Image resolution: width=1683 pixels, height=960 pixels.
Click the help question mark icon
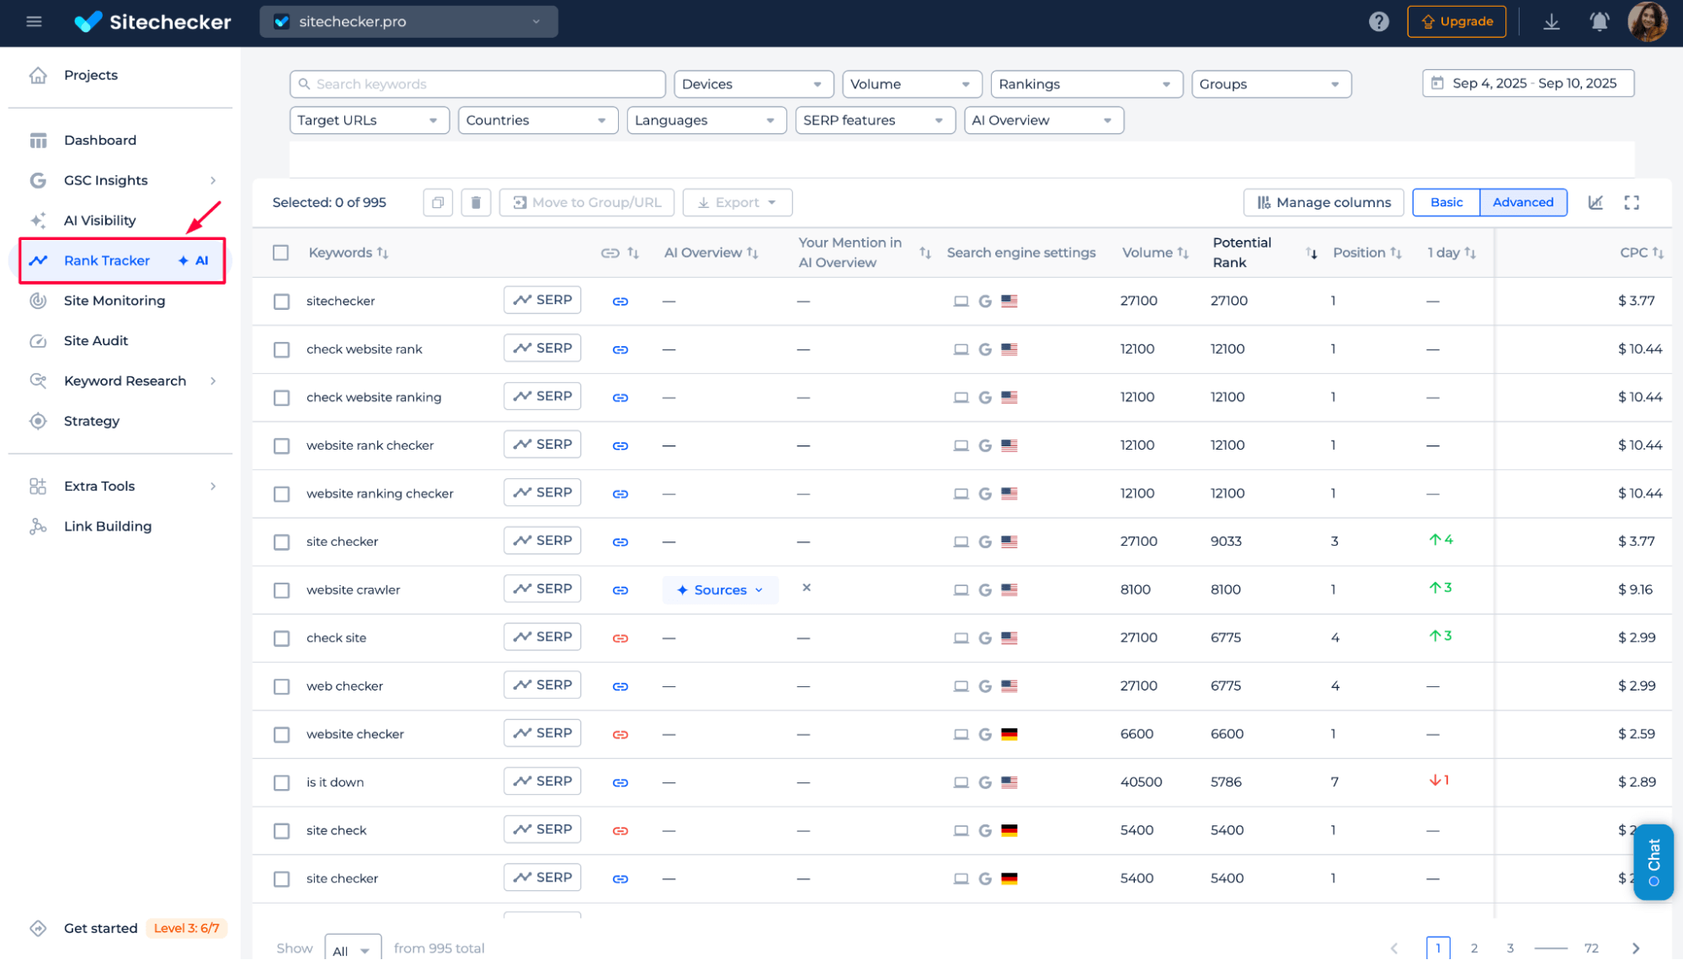[x=1378, y=22]
